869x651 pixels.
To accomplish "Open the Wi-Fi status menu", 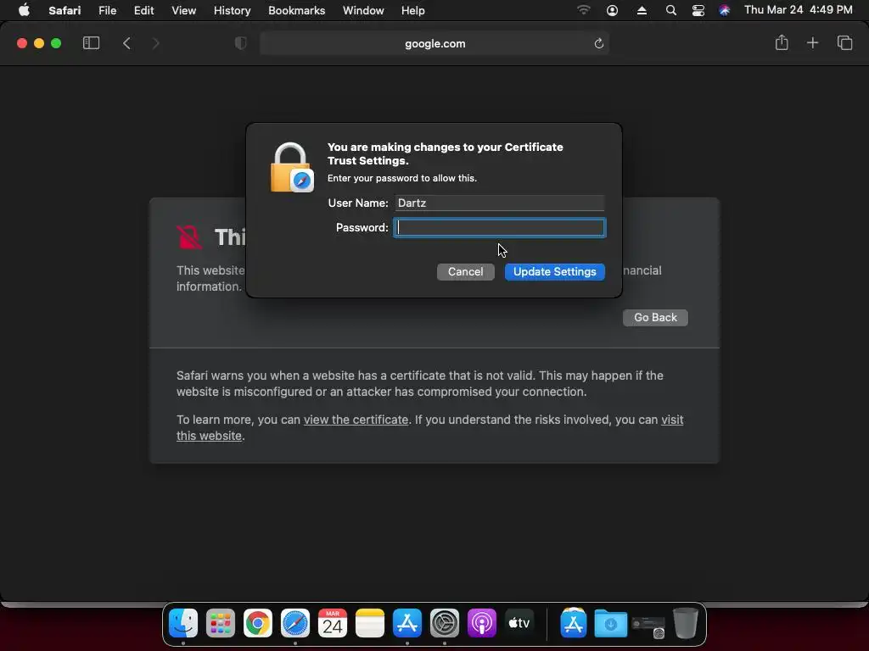I will click(584, 10).
